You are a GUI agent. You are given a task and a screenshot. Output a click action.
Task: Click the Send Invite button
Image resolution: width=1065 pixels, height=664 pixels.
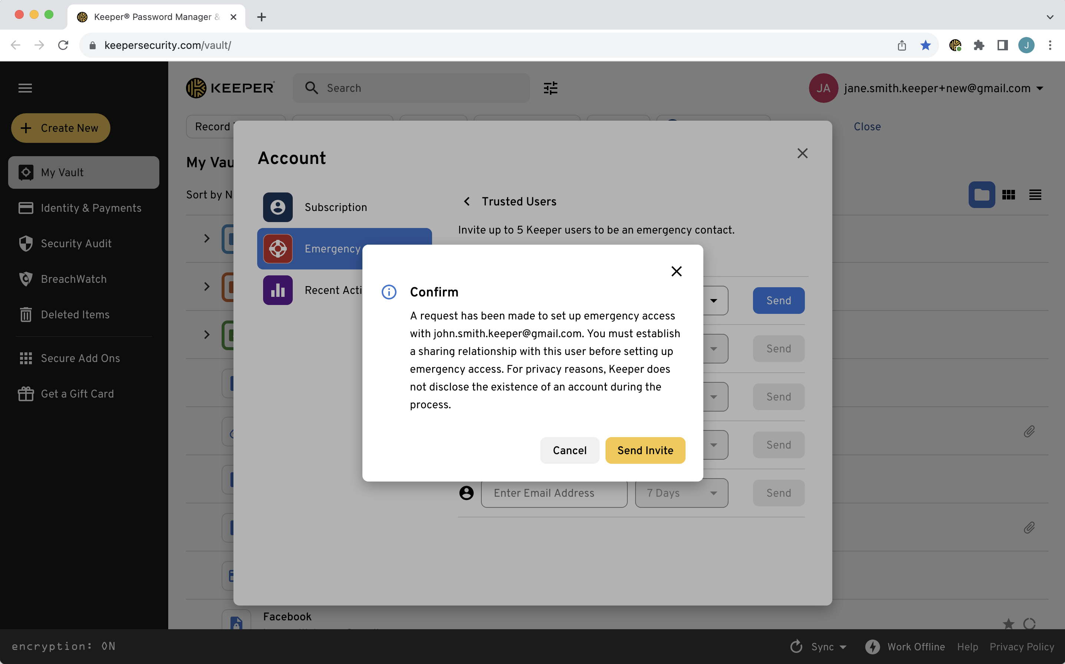(645, 450)
